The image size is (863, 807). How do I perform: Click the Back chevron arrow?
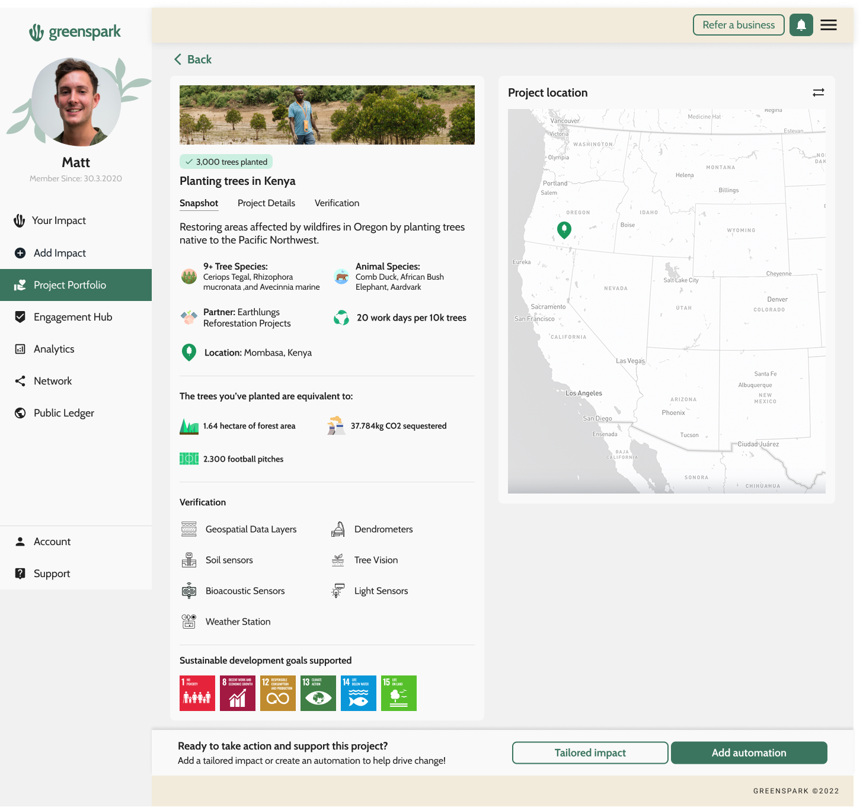tap(177, 59)
